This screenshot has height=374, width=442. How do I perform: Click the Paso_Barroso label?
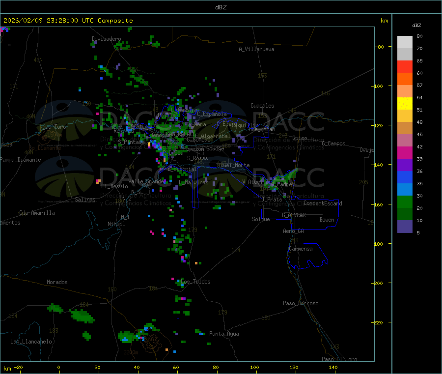click(301, 303)
